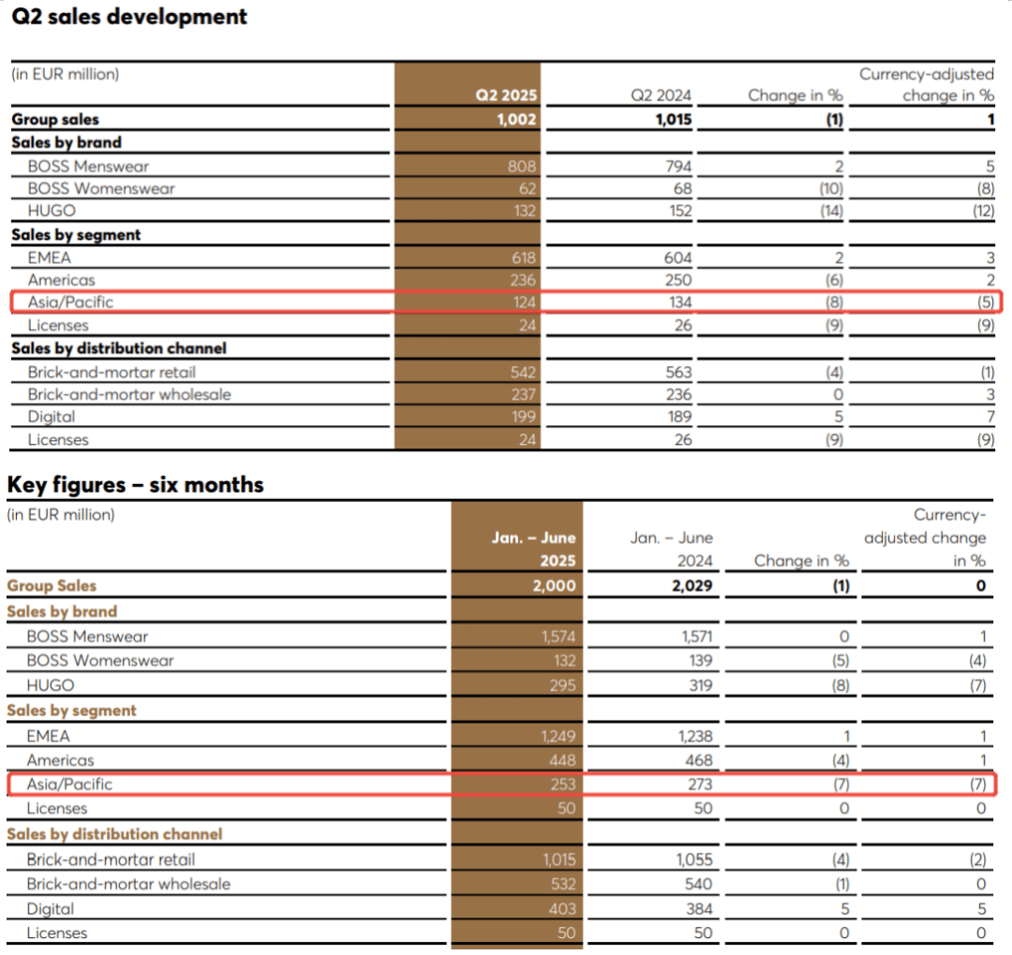This screenshot has height=955, width=1012.
Task: Select Americas Q2 2024 value "250"
Action: (677, 280)
